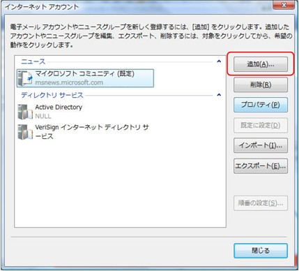Click the エクスポート(E)... button
The width and height of the screenshot is (299, 271).
[x=261, y=166]
